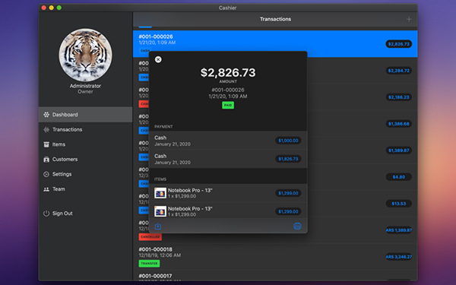The height and width of the screenshot is (285, 456).
Task: Click the $1,386.68 transaction amount
Action: tap(399, 124)
